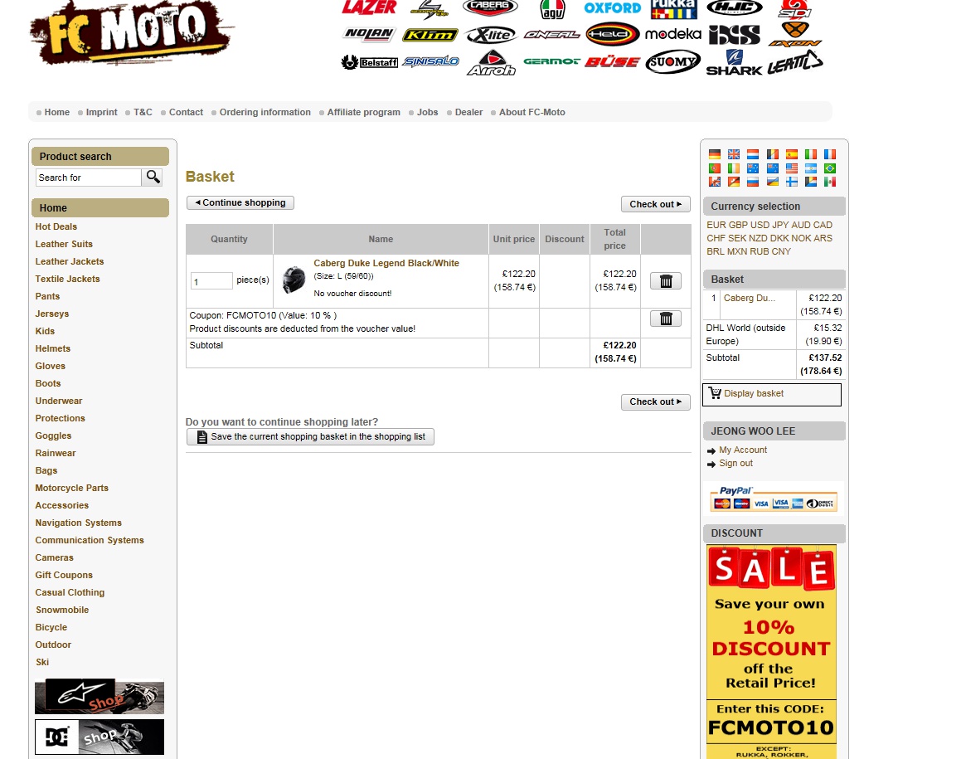This screenshot has height=759, width=961.
Task: Open the Contact page from navigation bar
Action: pyautogui.click(x=186, y=112)
